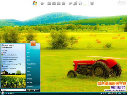Start Windows Media Player from Start menu
This screenshot has height=95, width=127.
click(9, 60)
